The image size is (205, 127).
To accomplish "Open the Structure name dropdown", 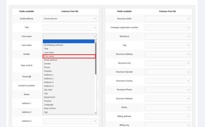I will coord(167,19).
